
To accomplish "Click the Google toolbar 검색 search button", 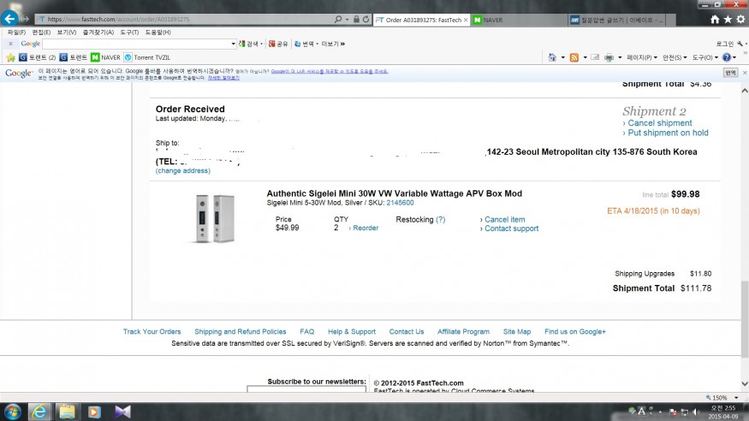I will coord(251,44).
